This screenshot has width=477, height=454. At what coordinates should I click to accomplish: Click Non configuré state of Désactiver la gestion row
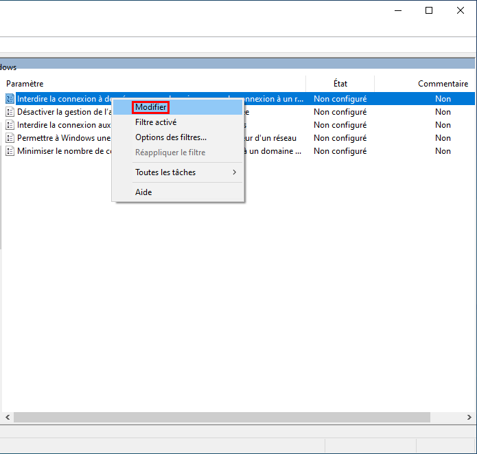click(340, 112)
